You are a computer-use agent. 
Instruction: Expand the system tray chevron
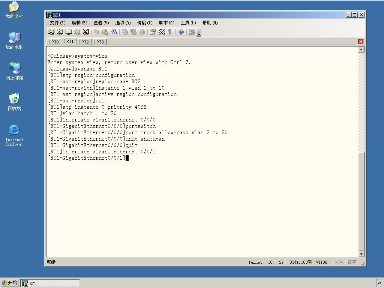(379, 283)
